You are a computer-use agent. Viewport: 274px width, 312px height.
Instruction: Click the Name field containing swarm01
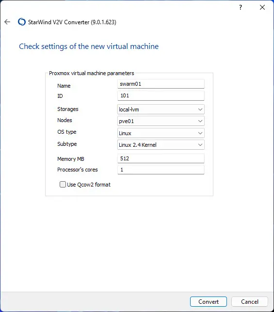[x=161, y=84]
